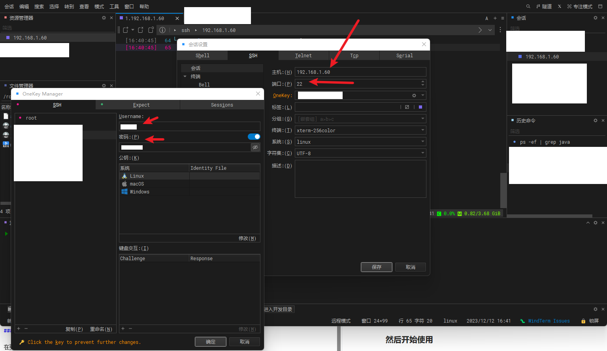
Task: Click the 主机 host input field
Action: pos(360,72)
